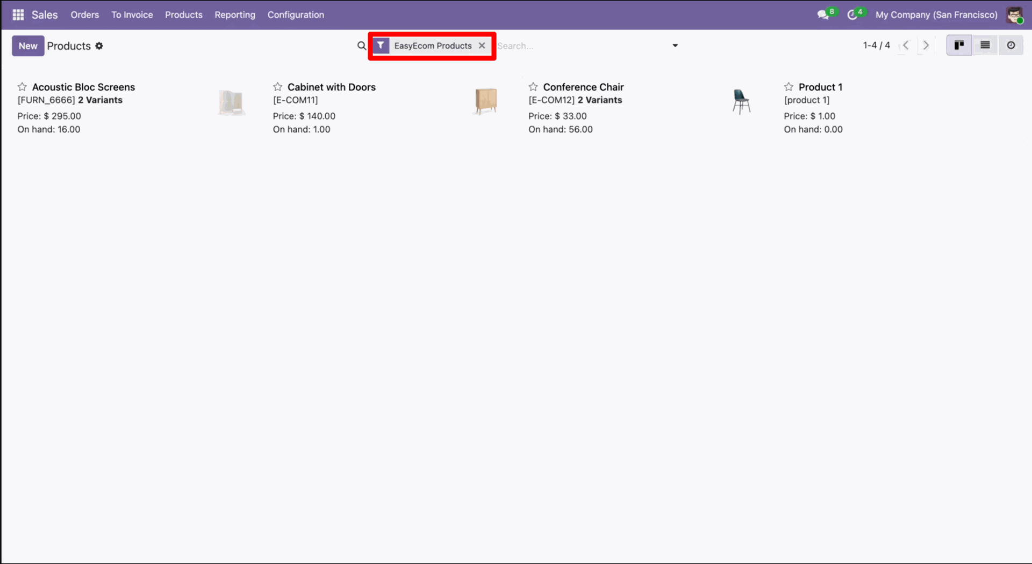Go to the previous page of records
Image resolution: width=1032 pixels, height=564 pixels.
(906, 46)
